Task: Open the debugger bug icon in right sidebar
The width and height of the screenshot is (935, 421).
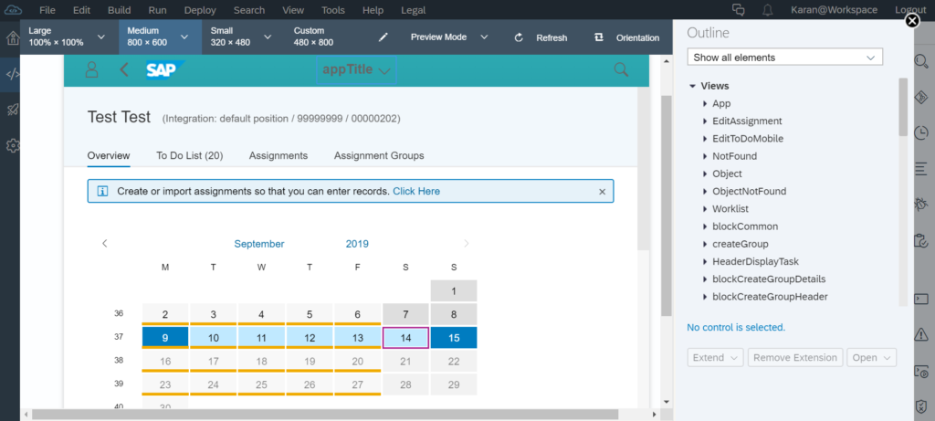Action: point(921,205)
